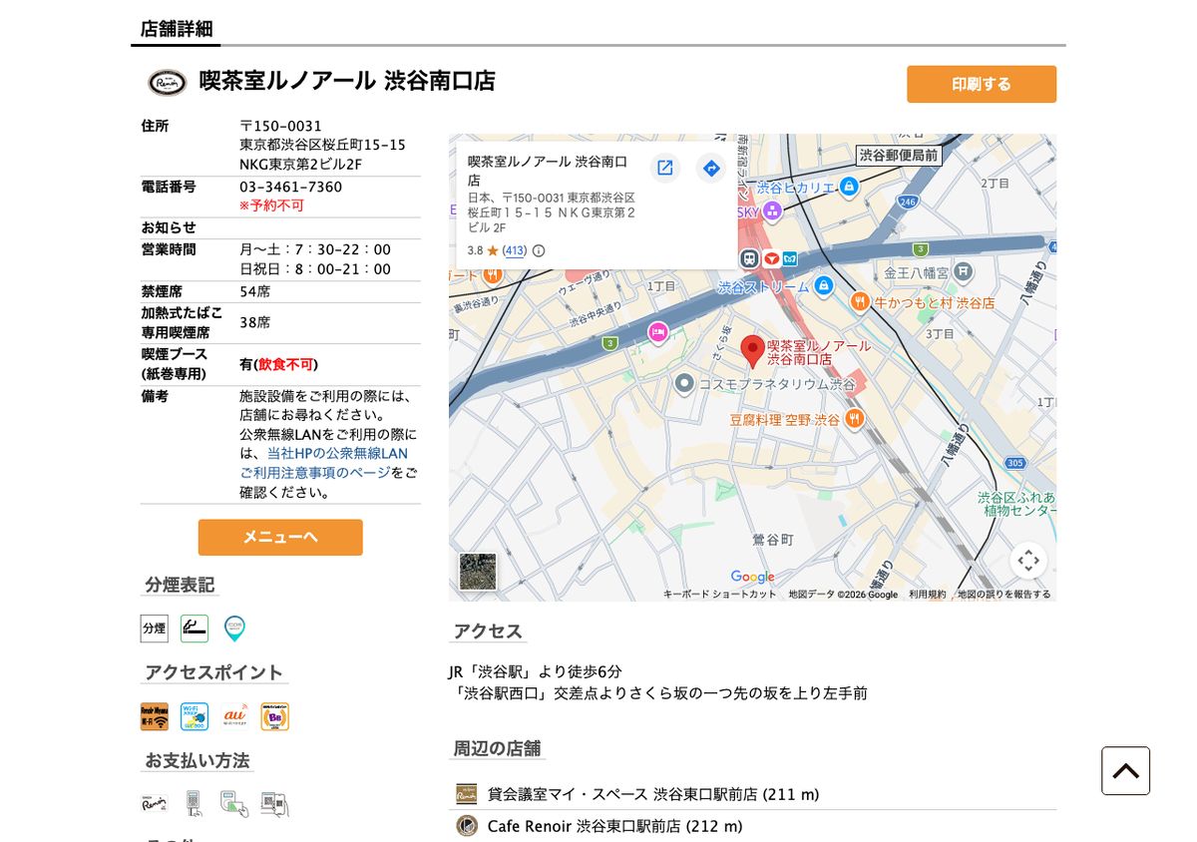Viewport: 1197px width, 842px height.
Task: Click the ※予約不可 red notice text
Action: point(271,206)
